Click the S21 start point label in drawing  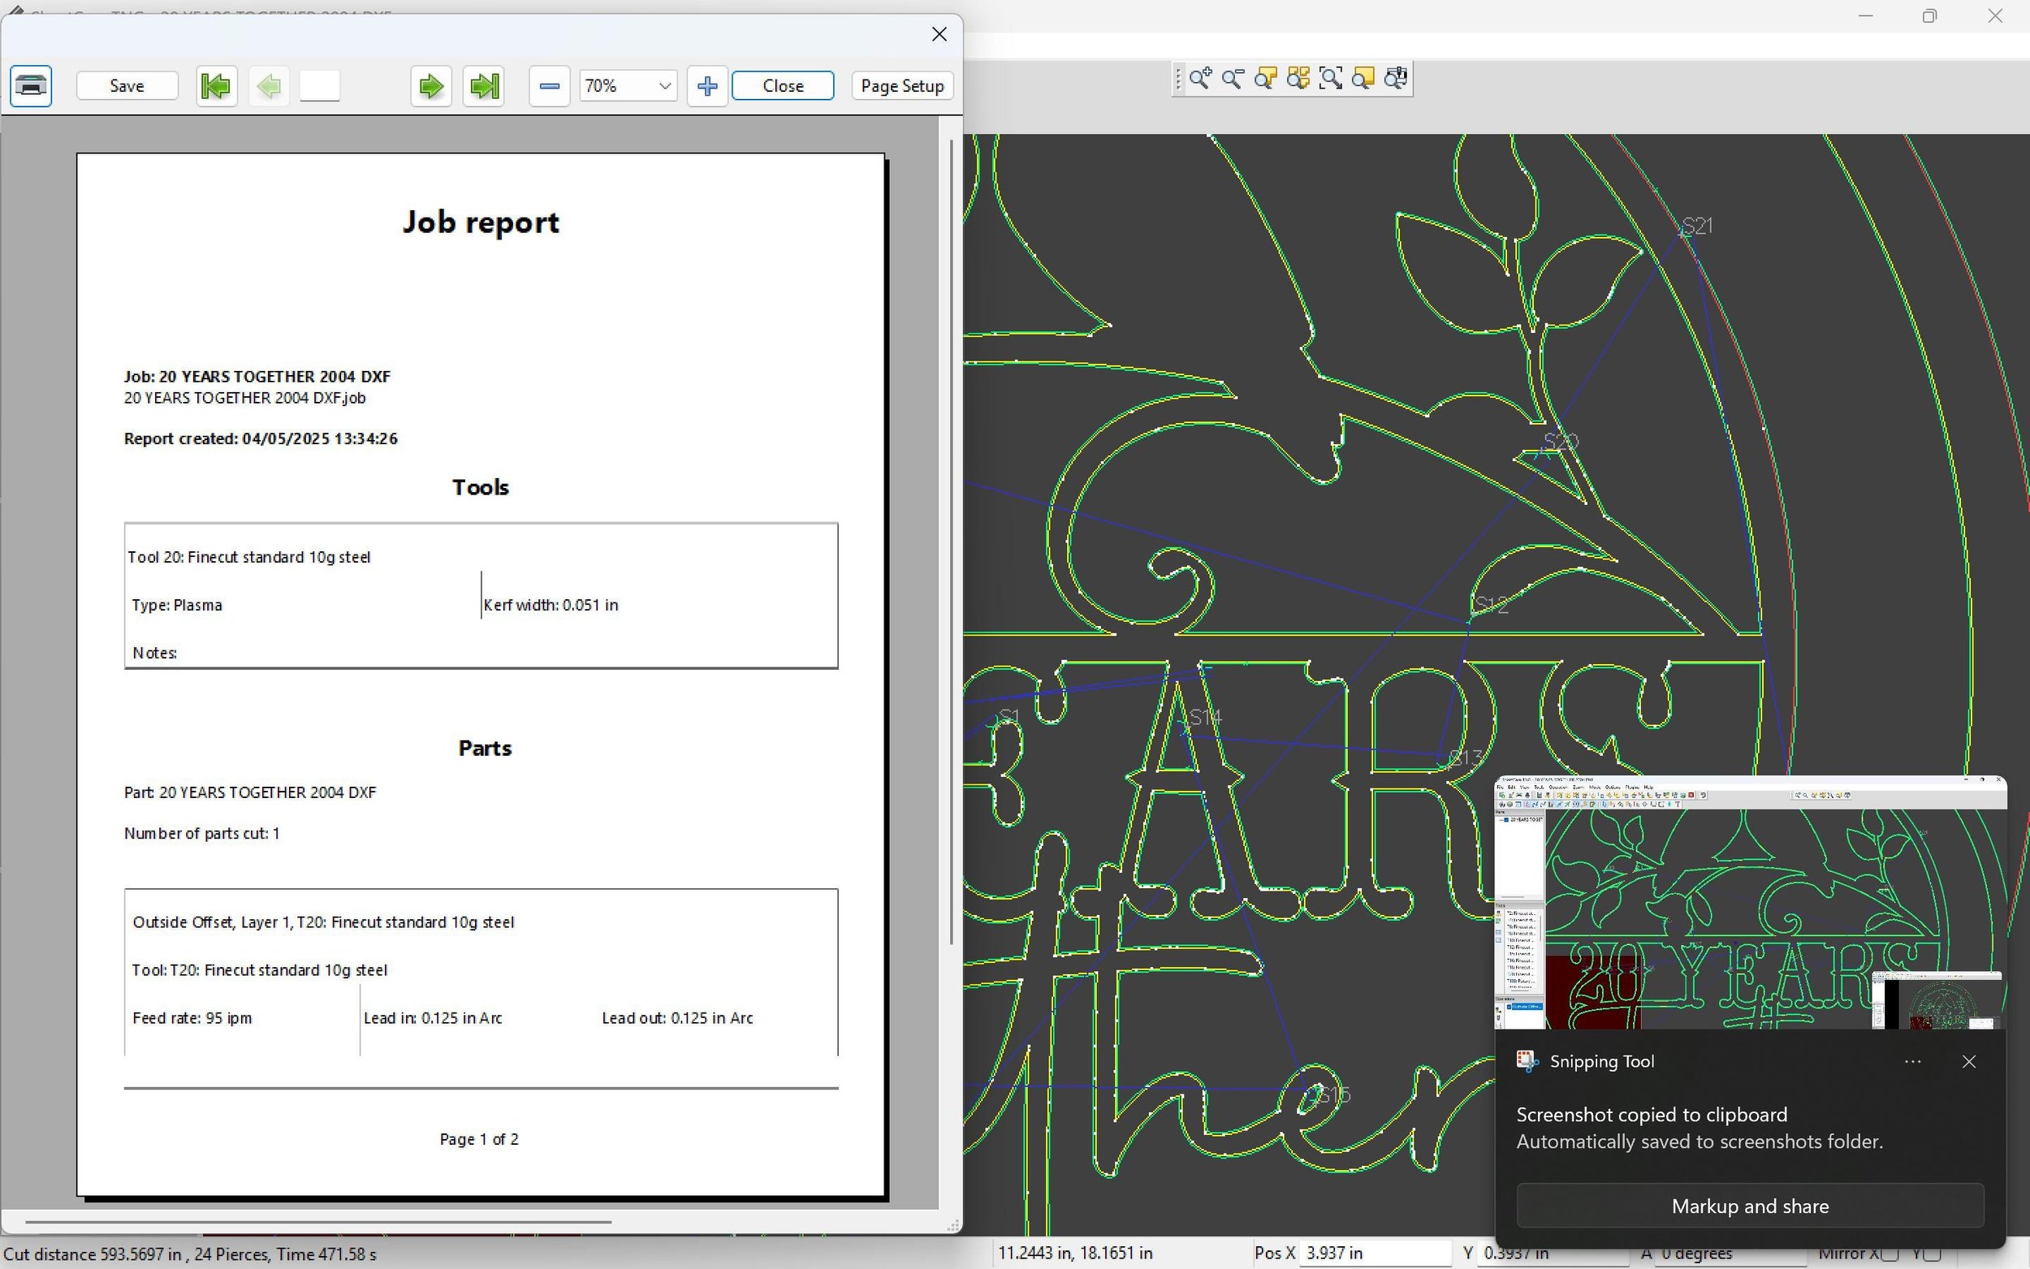coord(1697,226)
